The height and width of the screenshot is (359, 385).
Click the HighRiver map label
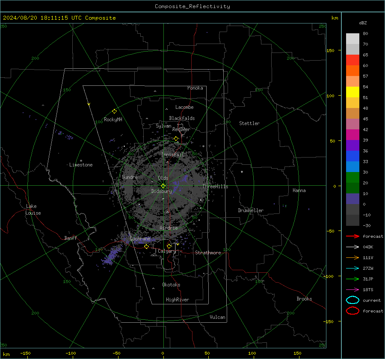178,300
